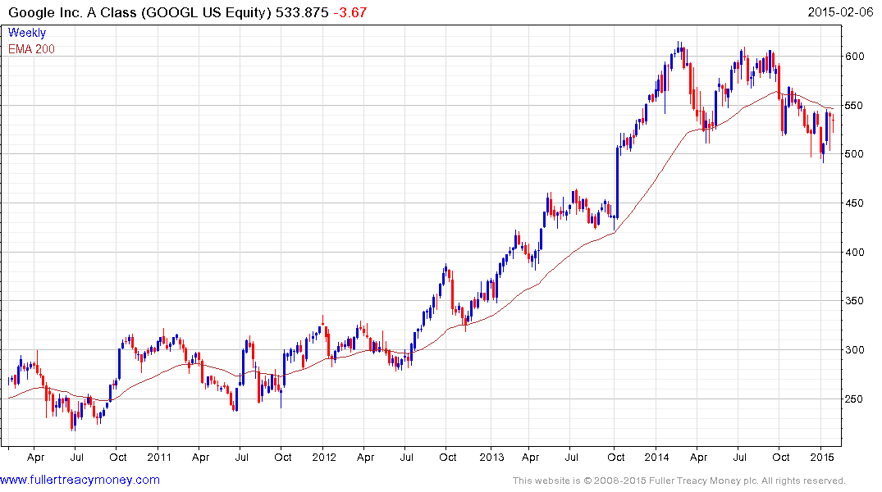The image size is (882, 492).
Task: Click the 400 price axis label
Action: tap(854, 252)
